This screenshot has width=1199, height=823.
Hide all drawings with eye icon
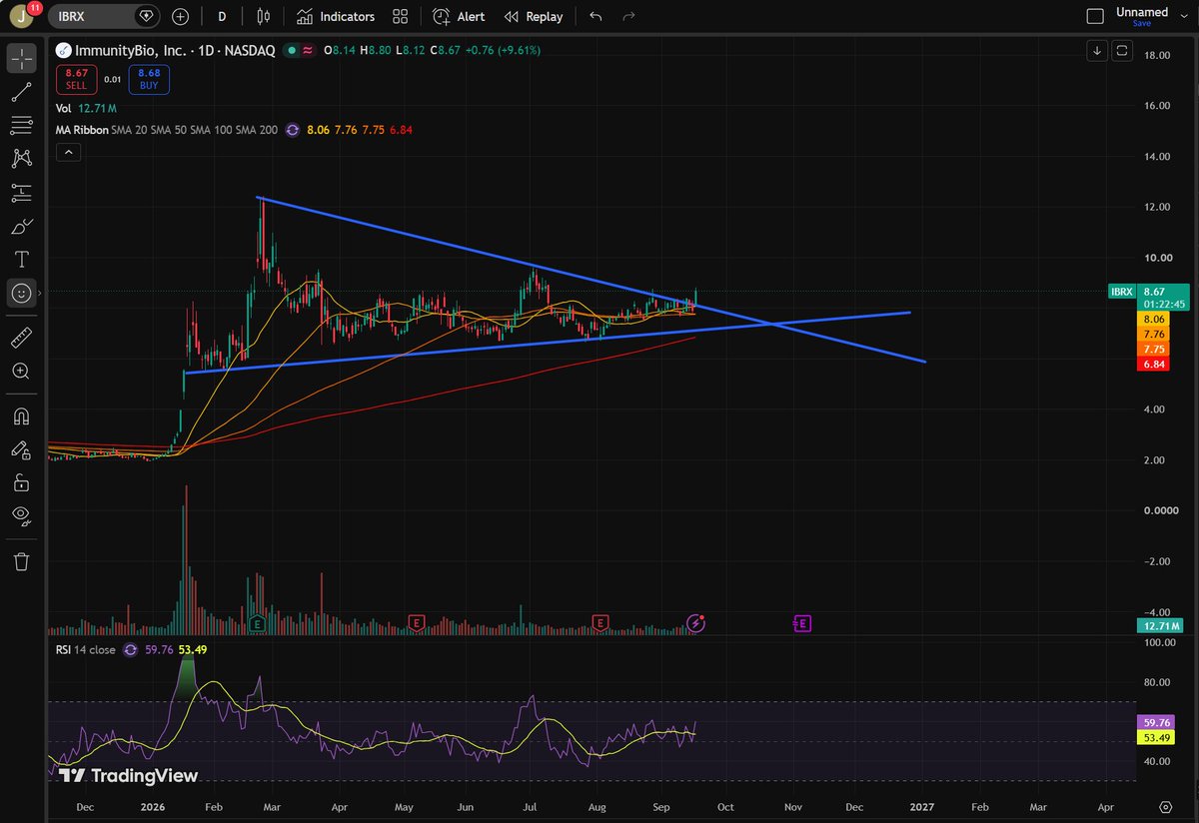[x=22, y=515]
